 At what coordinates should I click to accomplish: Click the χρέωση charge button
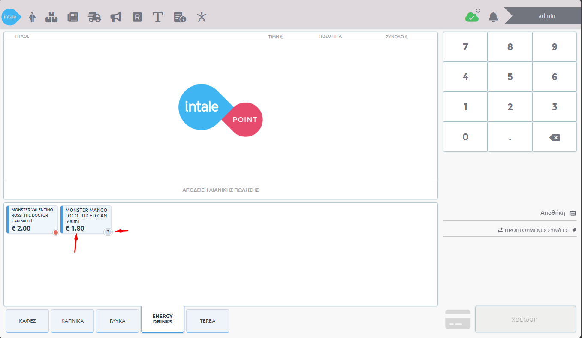(525, 319)
